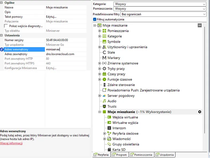Click the Czasy pracy calendar icon
This screenshot has width=210, height=158.
[x=104, y=74]
